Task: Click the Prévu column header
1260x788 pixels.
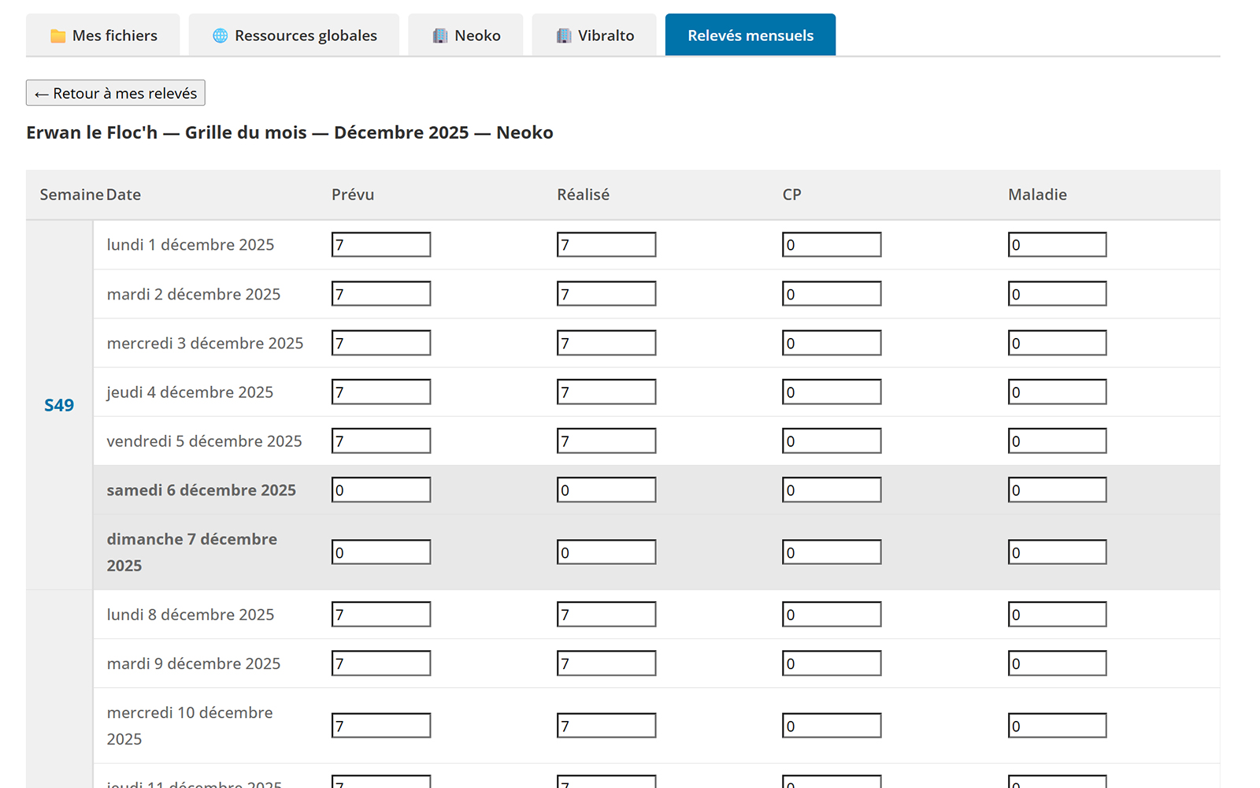Action: 353,195
